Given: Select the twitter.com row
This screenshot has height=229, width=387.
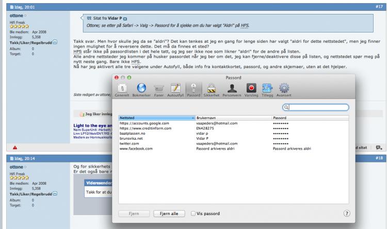Looking at the screenshot, I should (x=233, y=143).
